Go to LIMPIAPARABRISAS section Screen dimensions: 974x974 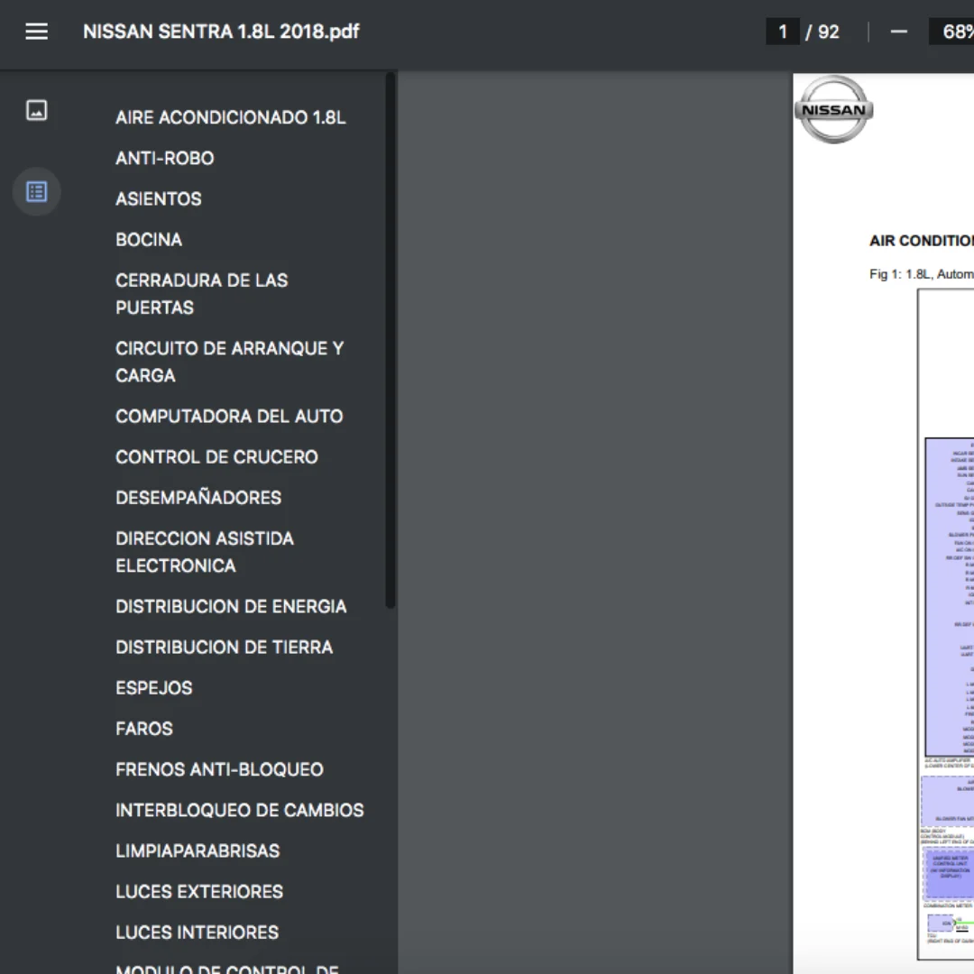[x=198, y=851]
